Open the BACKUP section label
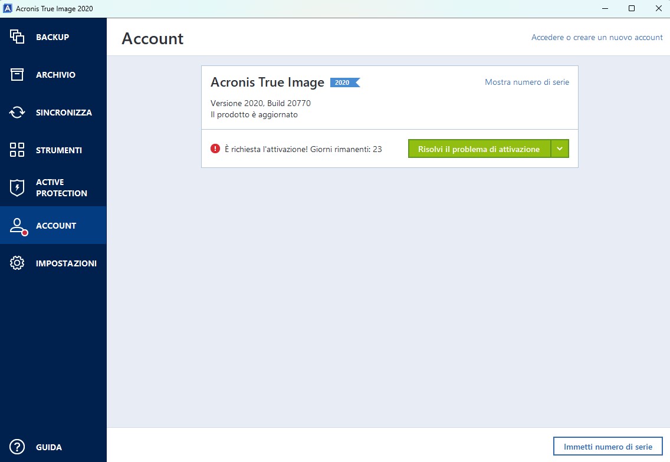Image resolution: width=670 pixels, height=462 pixels. point(52,37)
